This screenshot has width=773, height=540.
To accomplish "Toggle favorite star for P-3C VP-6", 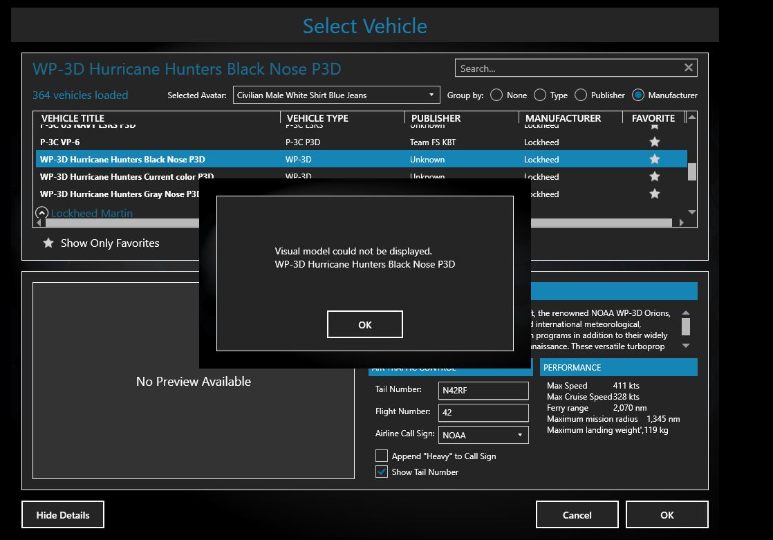I will pos(655,142).
